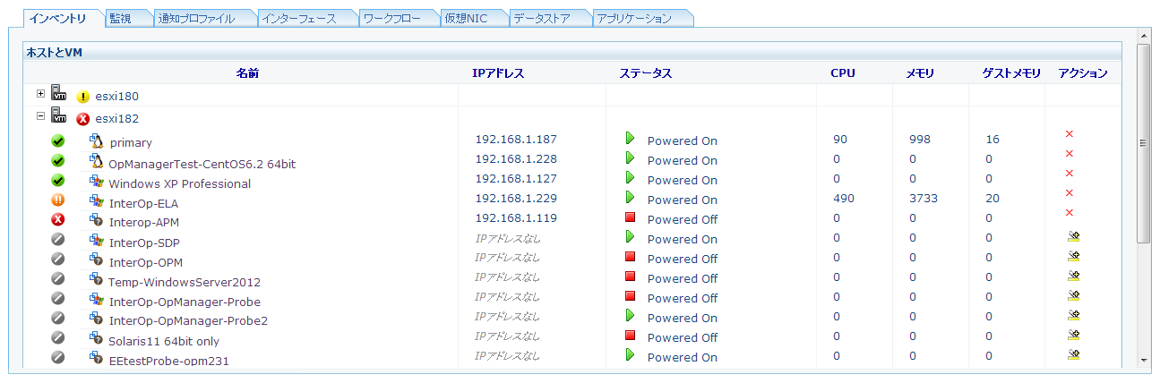Click red critical icon beside Interop-APM

click(x=58, y=219)
